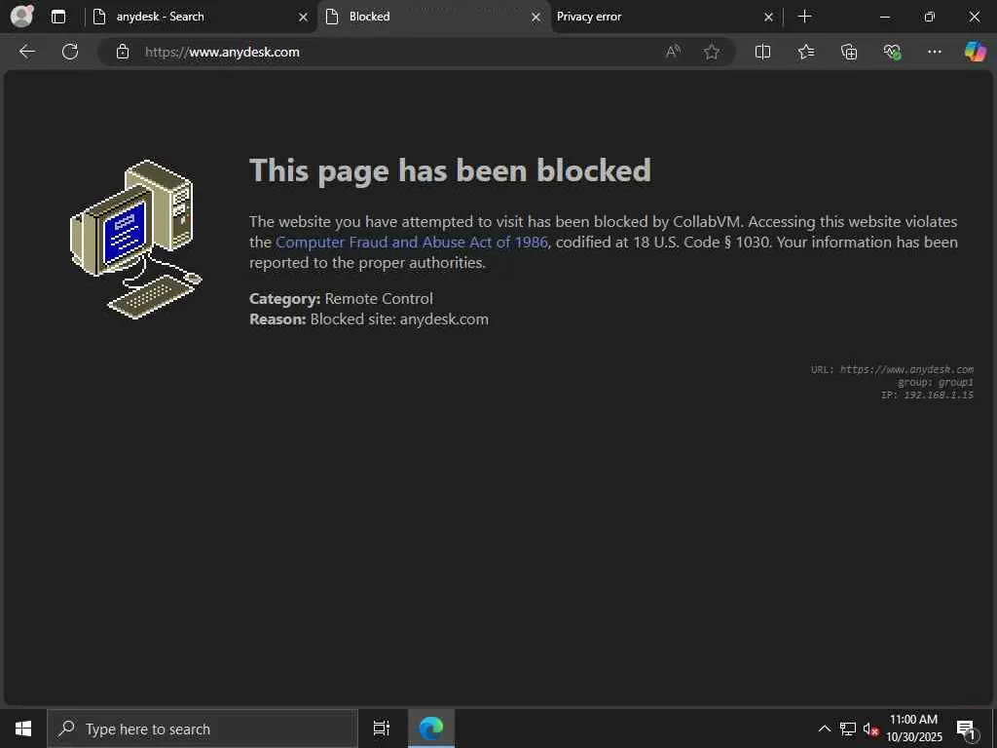997x748 pixels.
Task: Show hidden system tray icons
Action: pos(824,729)
